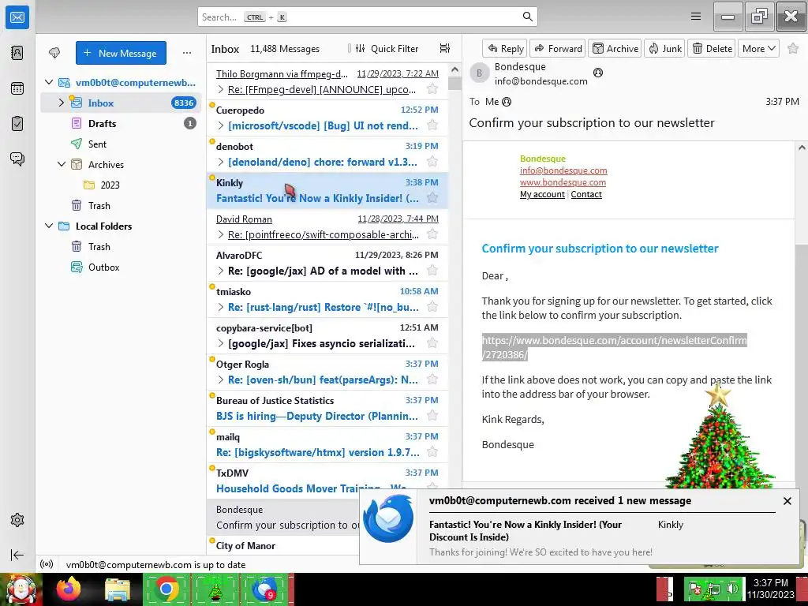Open the Thunderbird app menu hamburger
The image size is (808, 606).
click(696, 17)
